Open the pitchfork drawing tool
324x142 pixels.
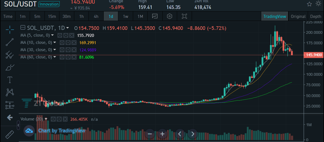pyautogui.click(x=10, y=55)
